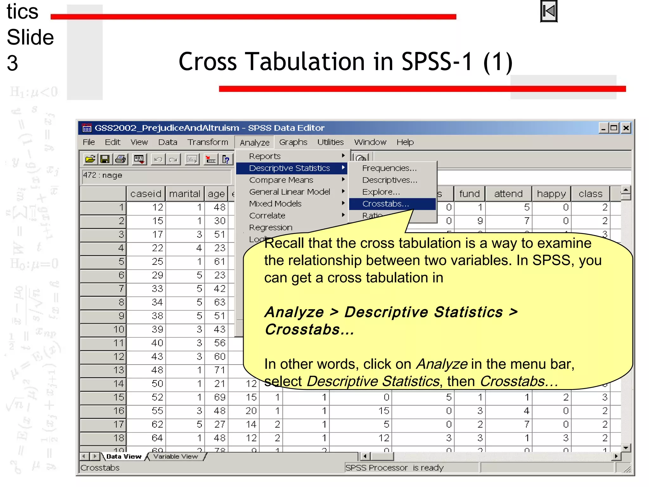649x487 pixels.
Task: Open the Data menu
Action: click(168, 142)
